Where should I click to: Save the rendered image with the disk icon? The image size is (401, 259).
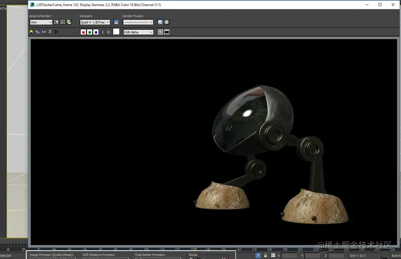tap(32, 32)
